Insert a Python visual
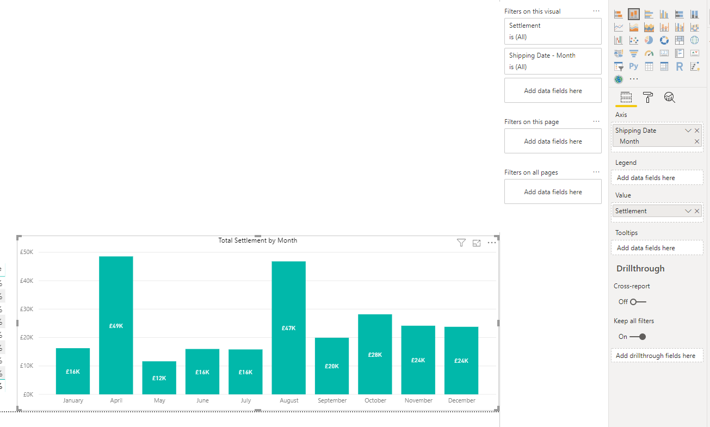710x427 pixels. (634, 66)
